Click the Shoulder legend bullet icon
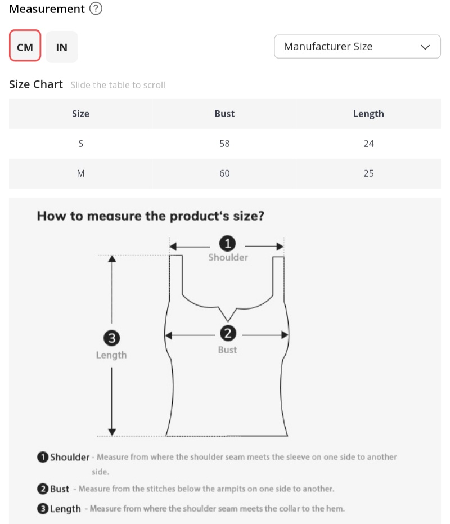This screenshot has width=450, height=524. (x=42, y=457)
